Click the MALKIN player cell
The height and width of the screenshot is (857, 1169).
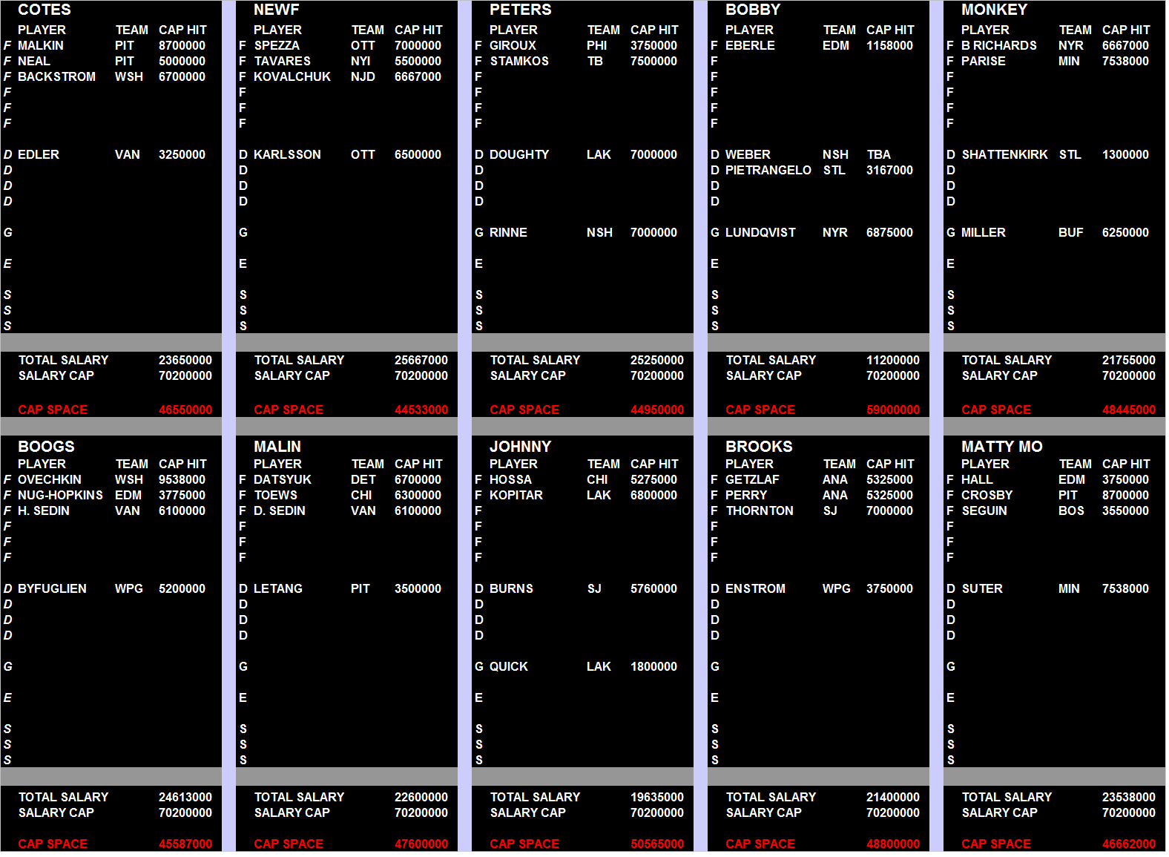41,45
